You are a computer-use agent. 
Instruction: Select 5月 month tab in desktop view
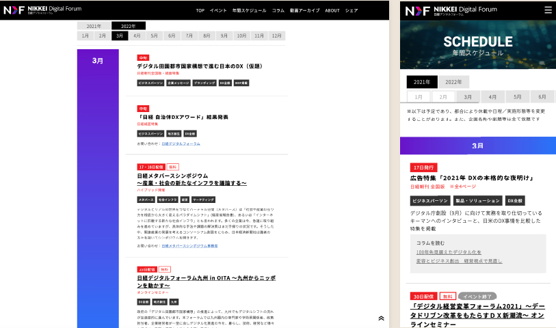[155, 36]
